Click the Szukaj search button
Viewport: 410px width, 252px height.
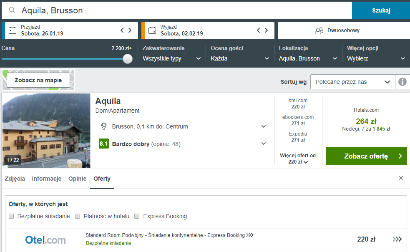[x=381, y=10]
